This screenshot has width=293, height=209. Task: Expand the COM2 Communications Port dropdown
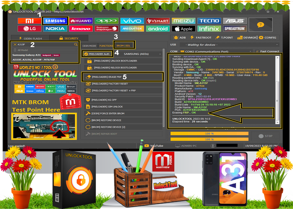(x=216, y=51)
